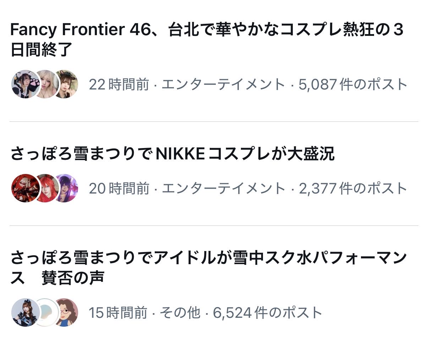Tap the idol-in-black-dress avatar under the third topic
428x343 pixels.
coord(25,312)
